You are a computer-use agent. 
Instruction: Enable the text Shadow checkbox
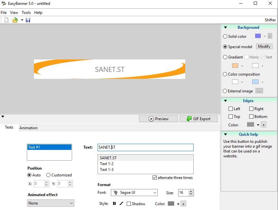point(129,204)
